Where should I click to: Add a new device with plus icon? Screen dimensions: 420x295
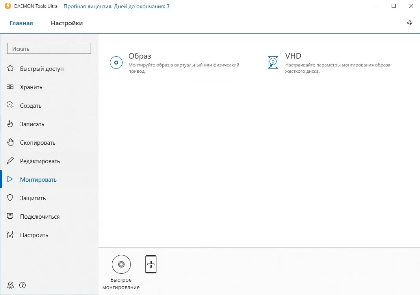point(151,264)
